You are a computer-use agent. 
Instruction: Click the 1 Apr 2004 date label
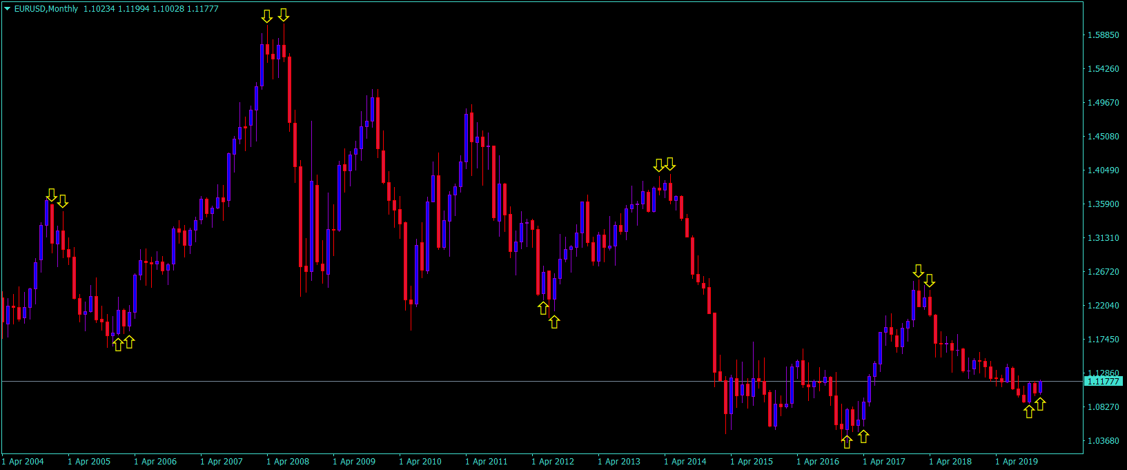coord(23,462)
